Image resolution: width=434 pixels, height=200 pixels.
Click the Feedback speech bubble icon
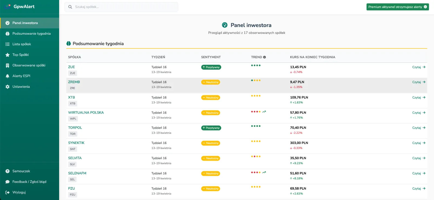[x=8, y=182]
